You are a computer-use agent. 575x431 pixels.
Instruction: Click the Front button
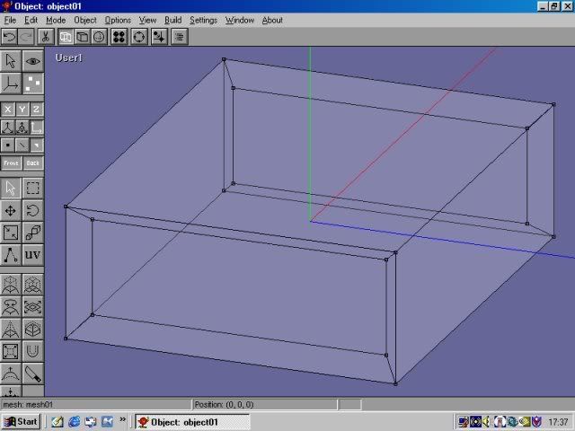click(11, 163)
